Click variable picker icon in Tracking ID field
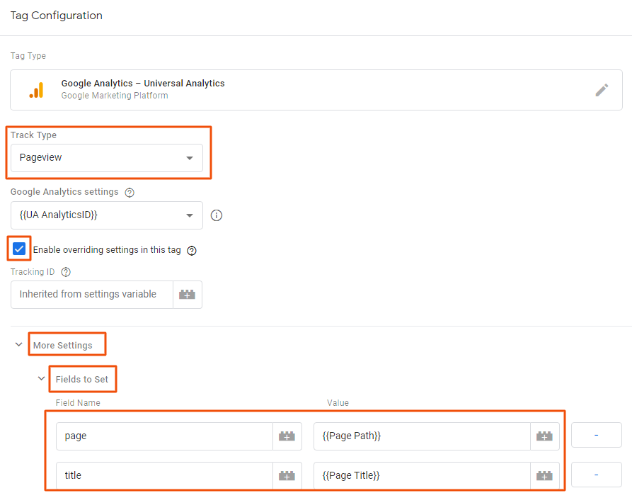The height and width of the screenshot is (493, 632). tap(188, 295)
